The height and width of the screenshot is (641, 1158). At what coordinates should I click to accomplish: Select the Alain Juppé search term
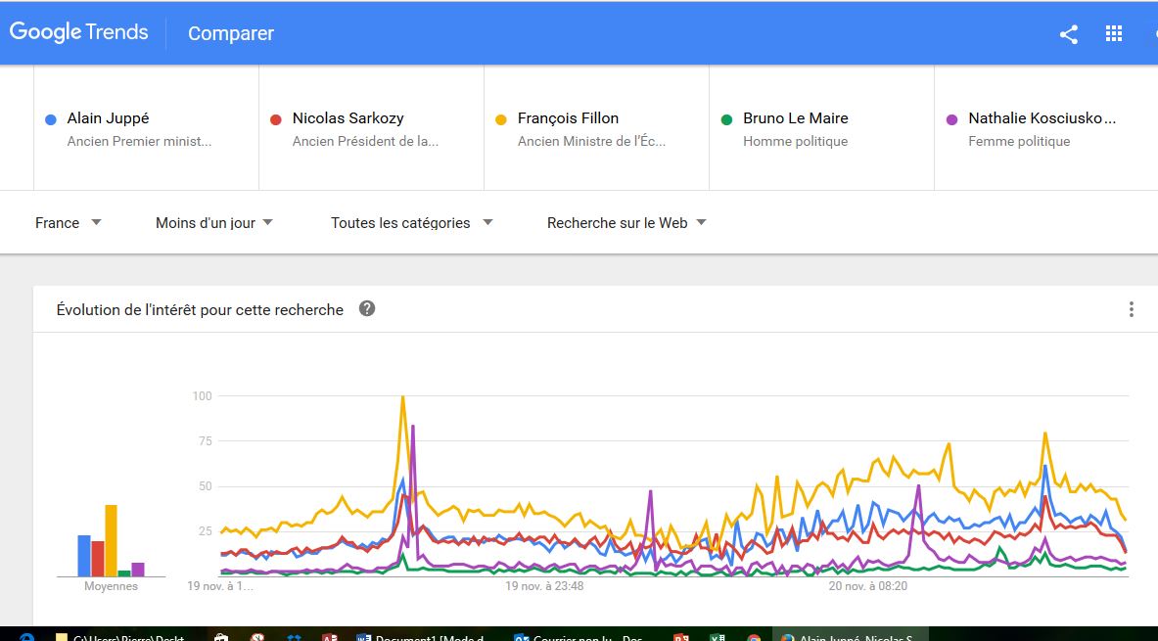109,118
